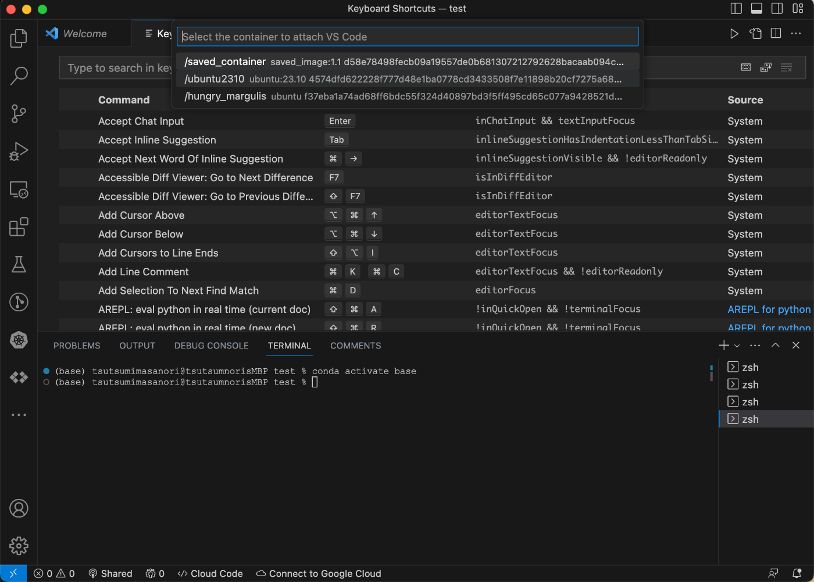Open the Explorer view in activity bar
This screenshot has width=814, height=582.
[x=19, y=38]
